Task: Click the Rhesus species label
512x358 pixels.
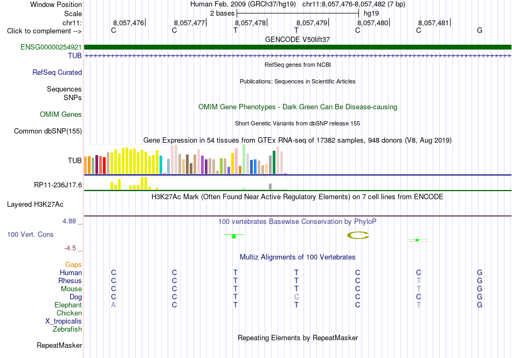Action: click(70, 280)
